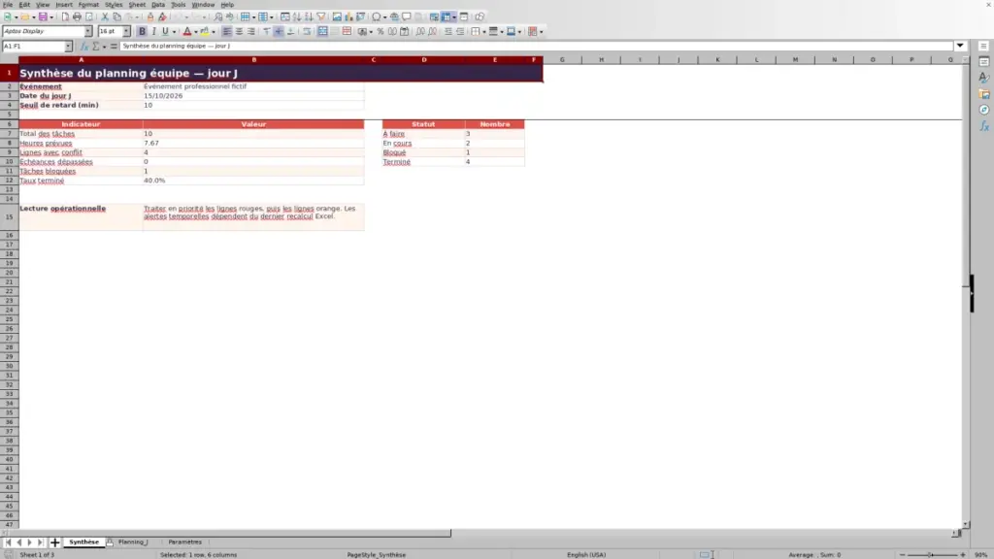Insert a comment using the speech bubble icon
The image size is (994, 559).
[x=407, y=17]
